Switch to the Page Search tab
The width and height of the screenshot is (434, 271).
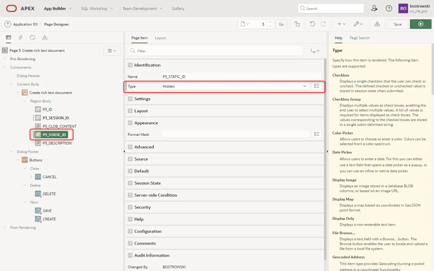click(359, 38)
